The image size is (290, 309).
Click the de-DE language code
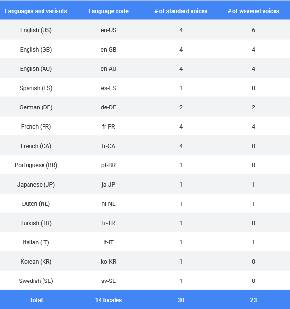click(108, 107)
